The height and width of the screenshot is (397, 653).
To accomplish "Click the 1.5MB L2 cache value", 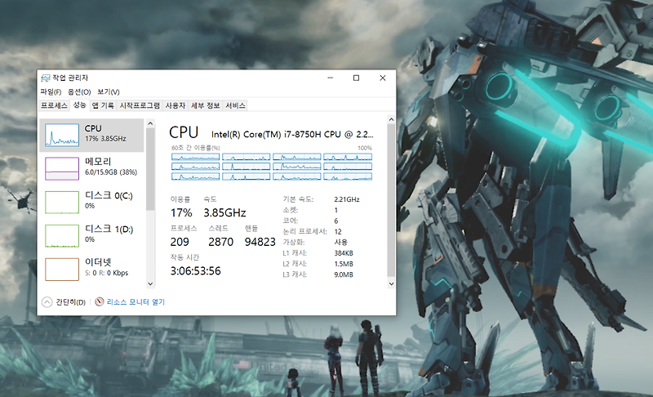I will pos(344,264).
